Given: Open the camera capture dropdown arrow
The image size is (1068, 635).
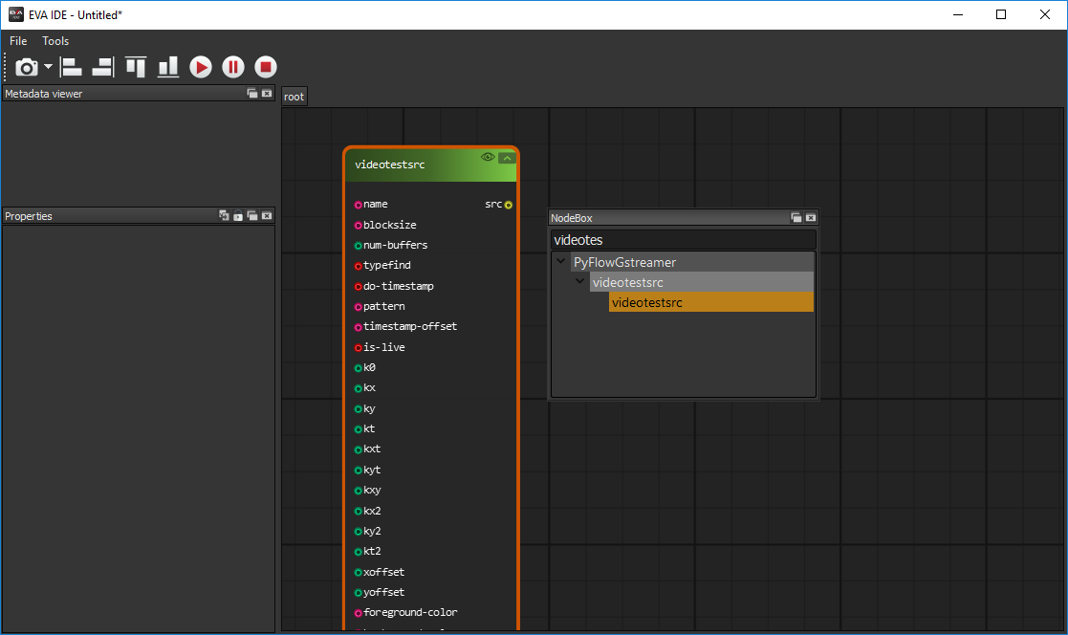Looking at the screenshot, I should tap(47, 67).
